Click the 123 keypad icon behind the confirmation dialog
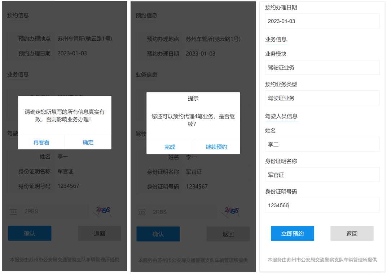The height and width of the screenshot is (275, 387). [13, 212]
